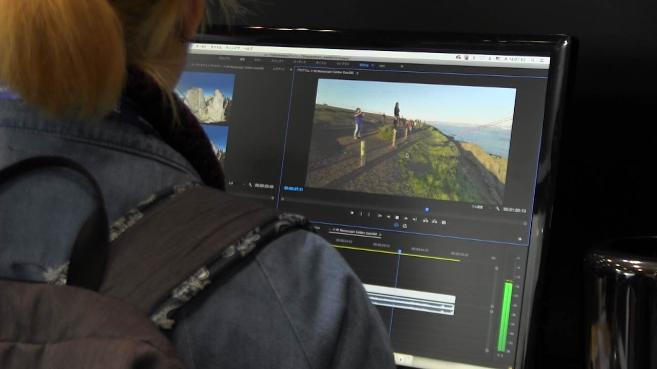Click the timeline vertical scrollbar top handle
657x369 pixels.
496,268
